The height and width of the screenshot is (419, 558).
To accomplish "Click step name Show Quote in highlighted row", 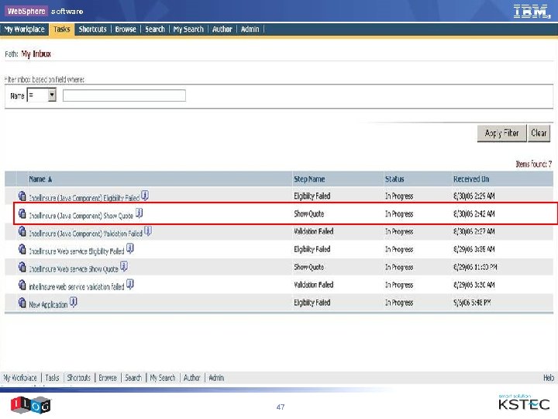I will pyautogui.click(x=309, y=214).
